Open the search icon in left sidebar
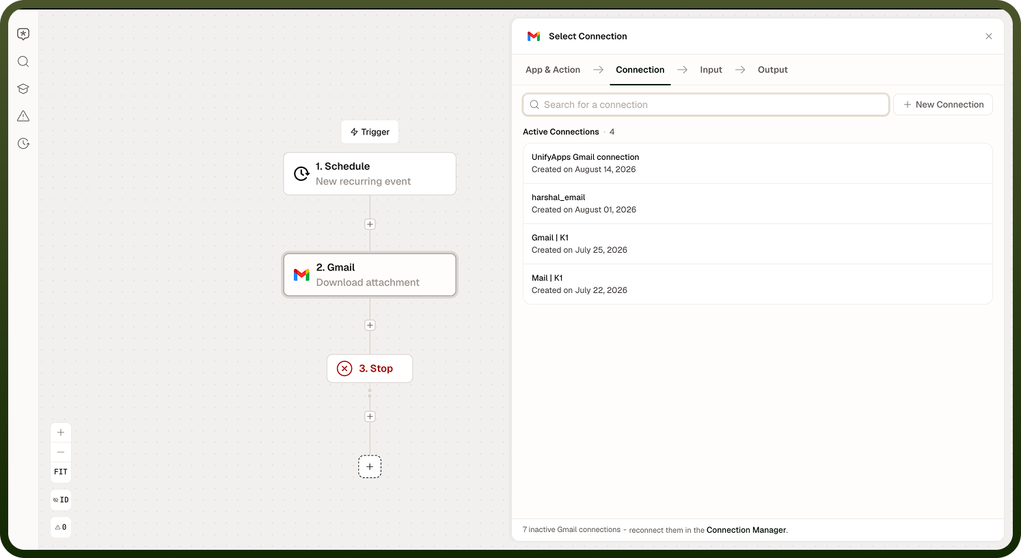The height and width of the screenshot is (558, 1021). point(23,61)
